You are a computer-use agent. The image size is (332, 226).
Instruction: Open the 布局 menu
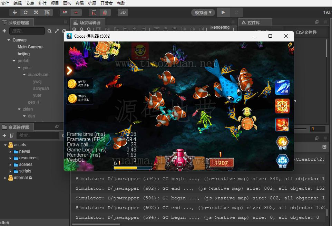coord(80,3)
